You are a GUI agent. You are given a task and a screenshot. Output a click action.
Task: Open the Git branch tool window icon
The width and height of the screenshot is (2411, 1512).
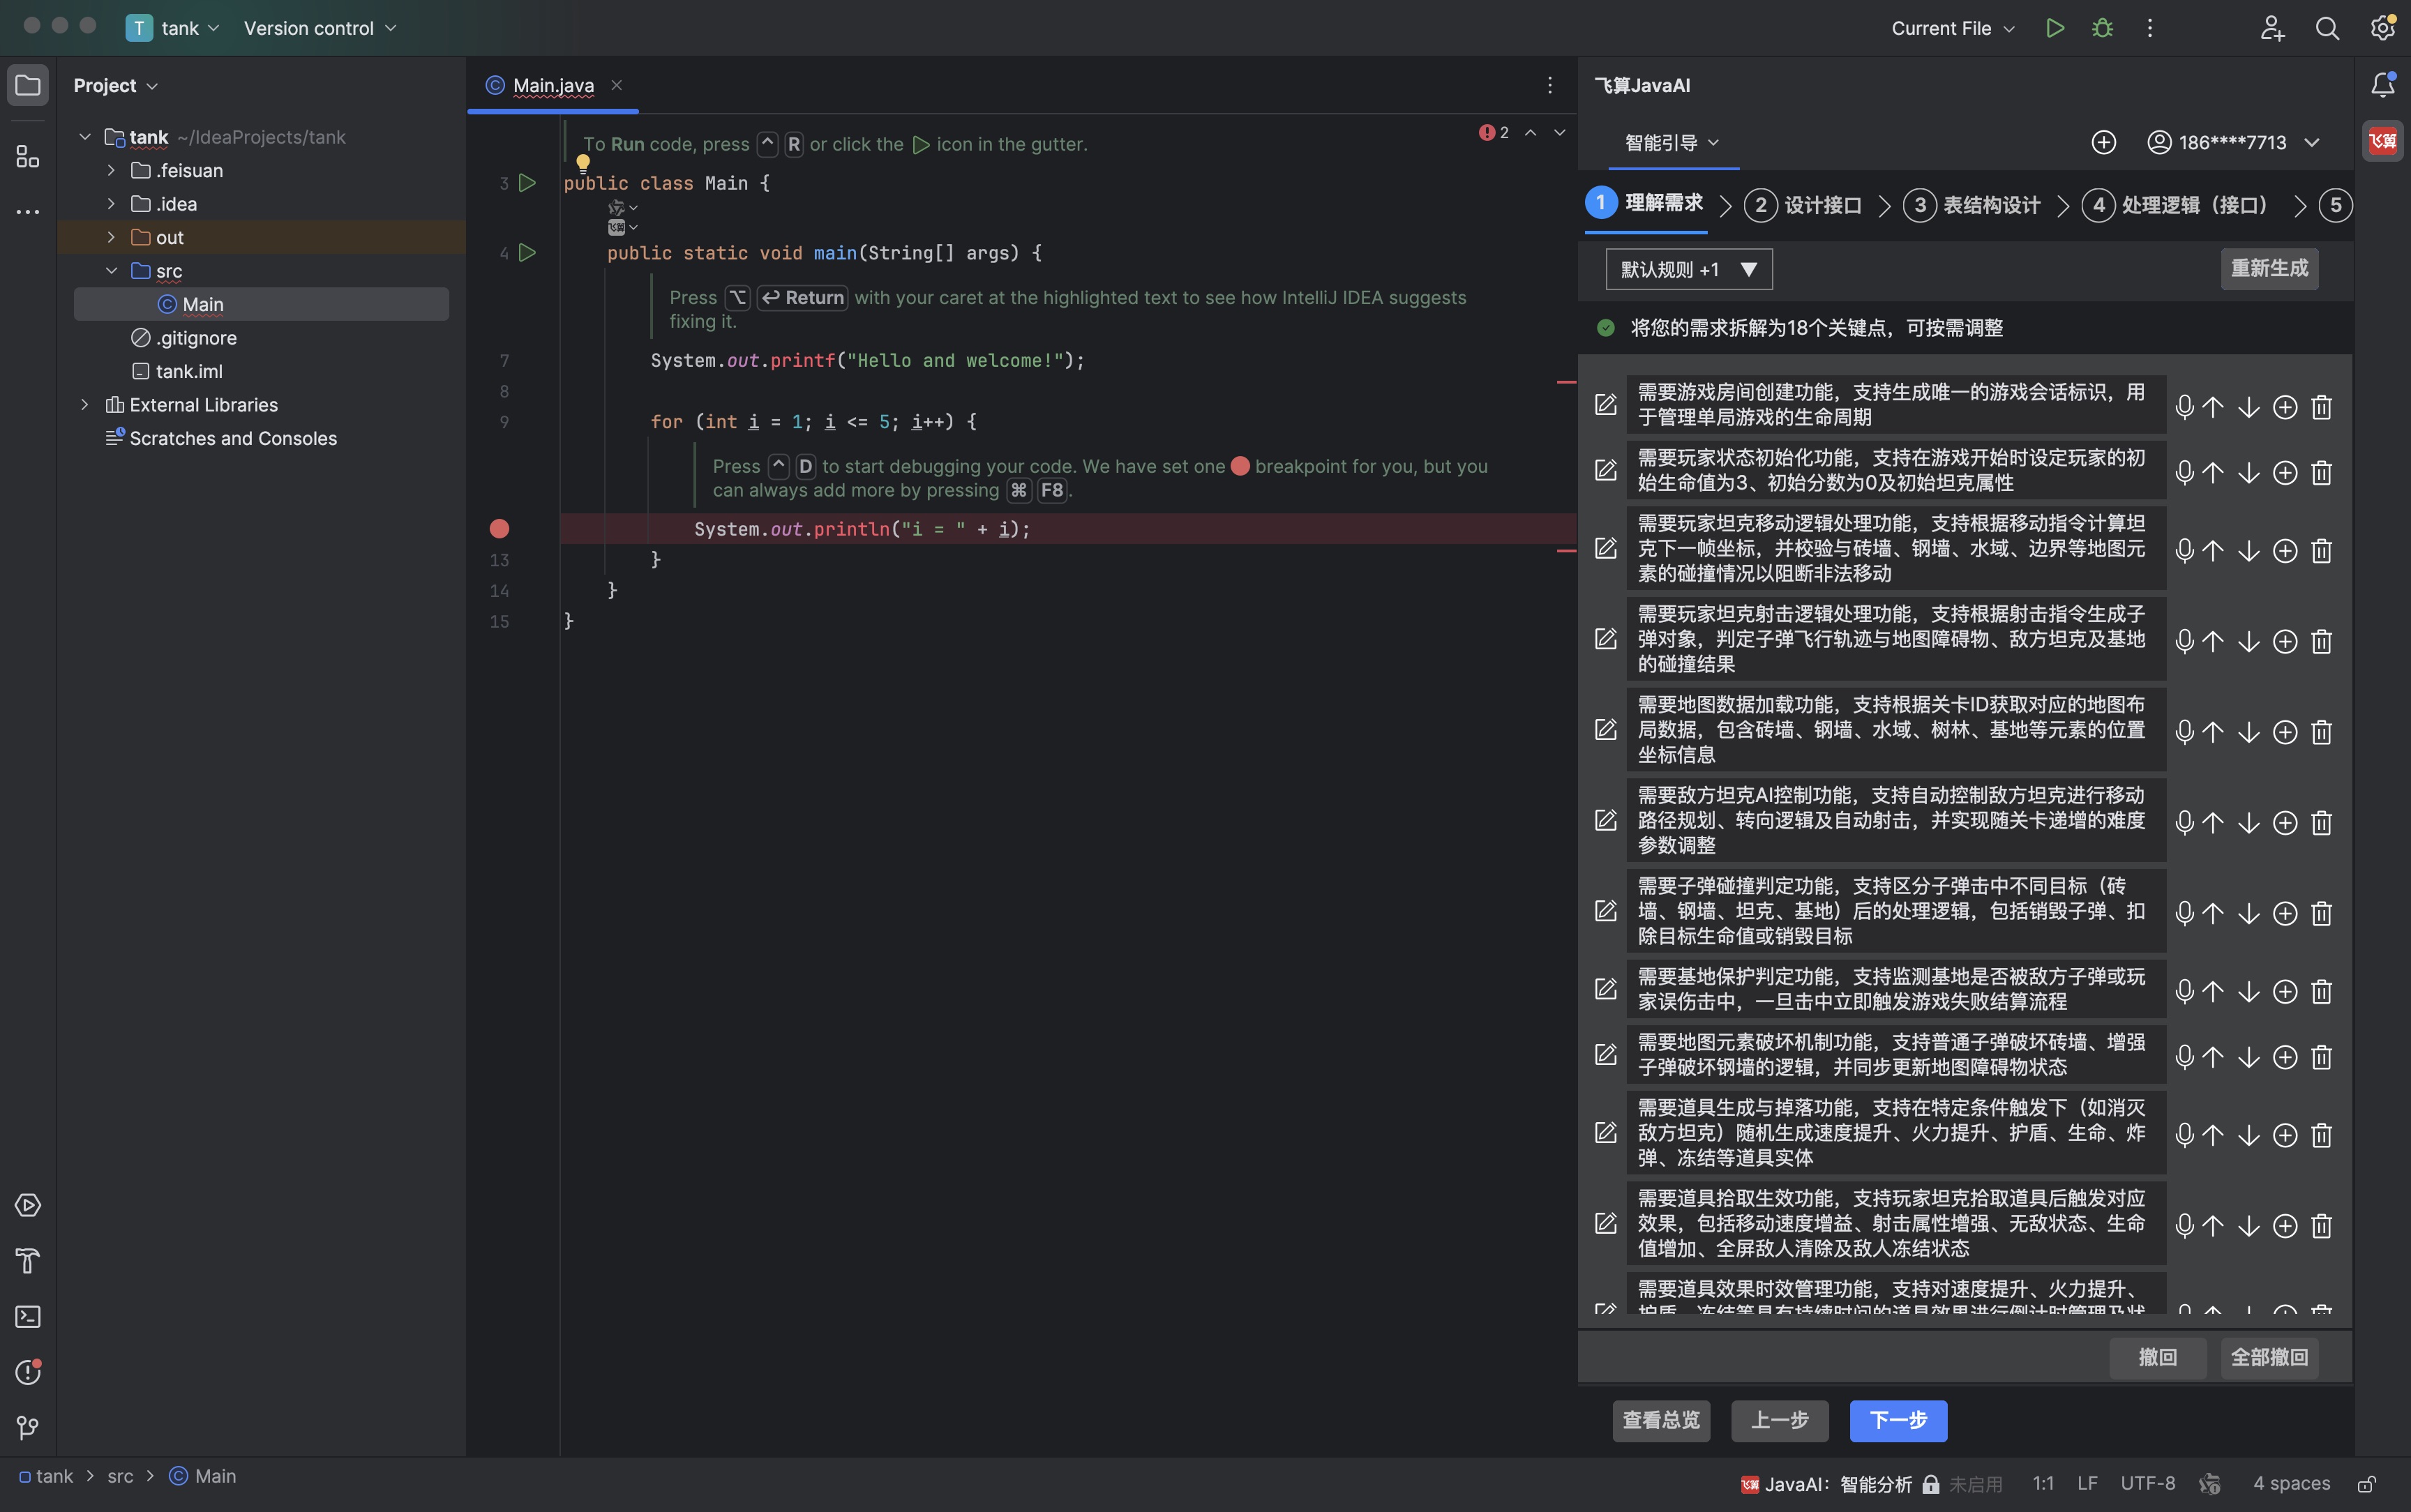28,1427
